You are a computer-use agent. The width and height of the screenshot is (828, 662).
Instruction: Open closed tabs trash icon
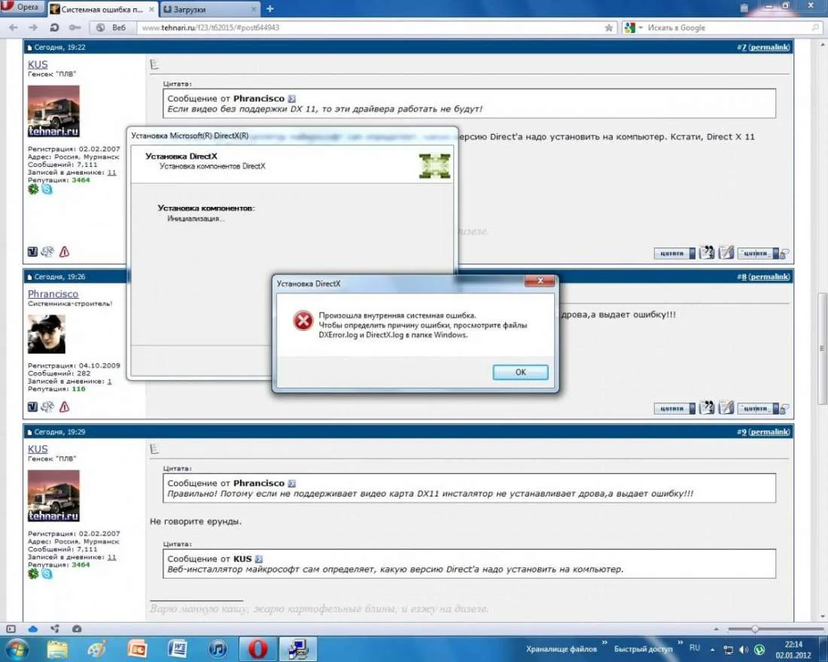click(744, 8)
